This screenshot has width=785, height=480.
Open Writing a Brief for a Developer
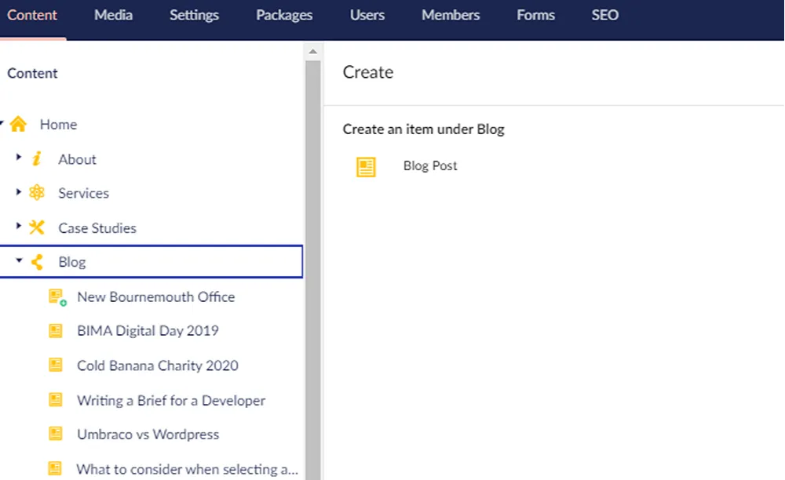coord(171,401)
